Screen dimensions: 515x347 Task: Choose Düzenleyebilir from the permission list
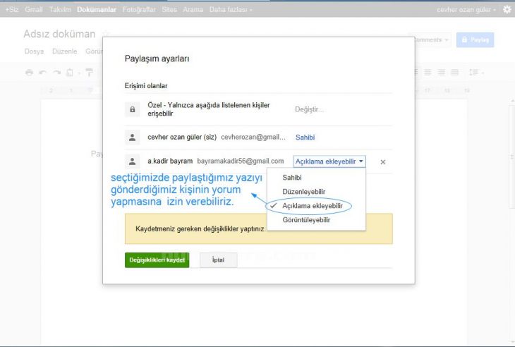(x=303, y=192)
